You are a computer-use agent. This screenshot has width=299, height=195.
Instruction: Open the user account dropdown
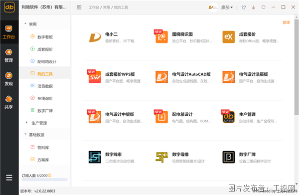pyautogui.click(x=227, y=7)
